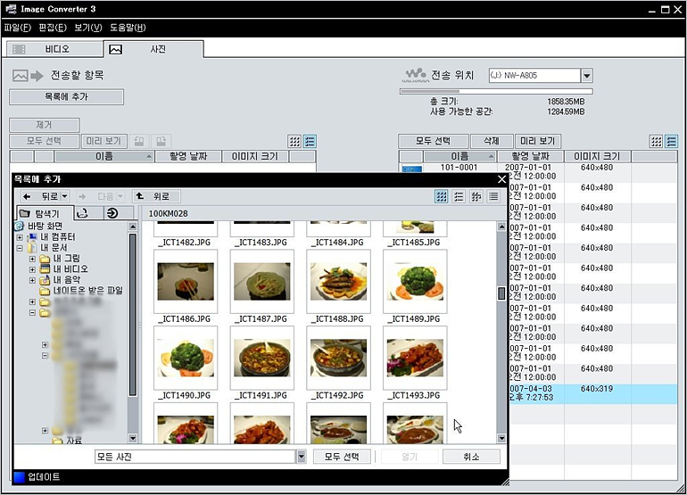Click the first grayed rotate icon right of left 미리 보기
Viewport: 687px width, 495px height.
139,141
